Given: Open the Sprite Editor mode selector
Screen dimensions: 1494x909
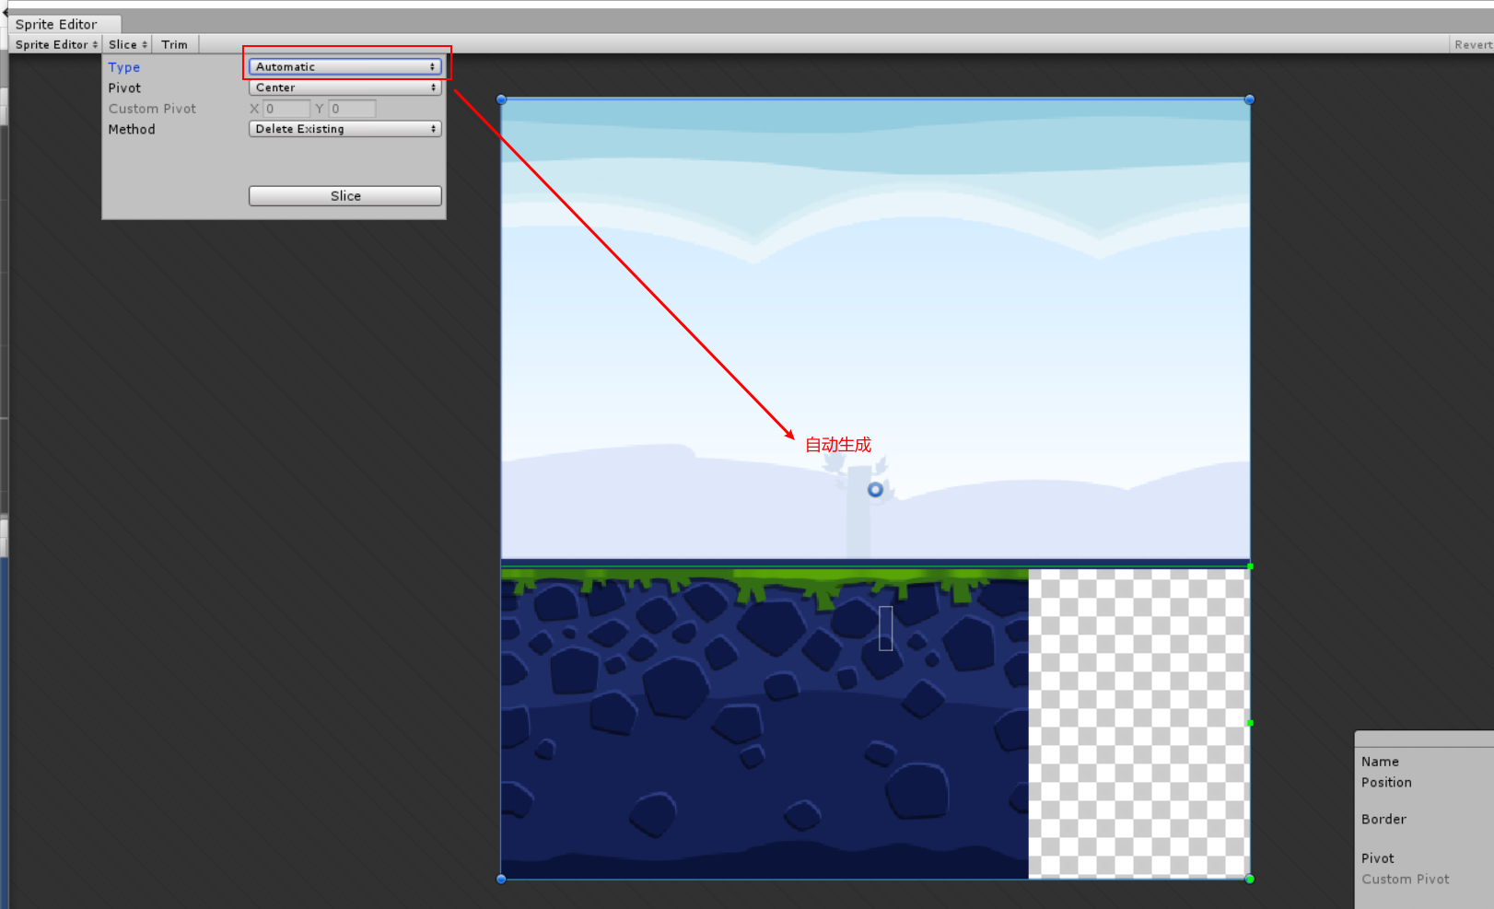Looking at the screenshot, I should pos(54,43).
